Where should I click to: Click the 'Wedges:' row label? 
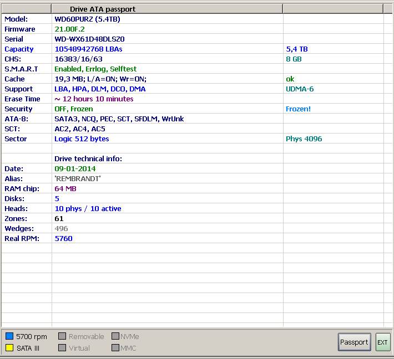pyautogui.click(x=19, y=229)
